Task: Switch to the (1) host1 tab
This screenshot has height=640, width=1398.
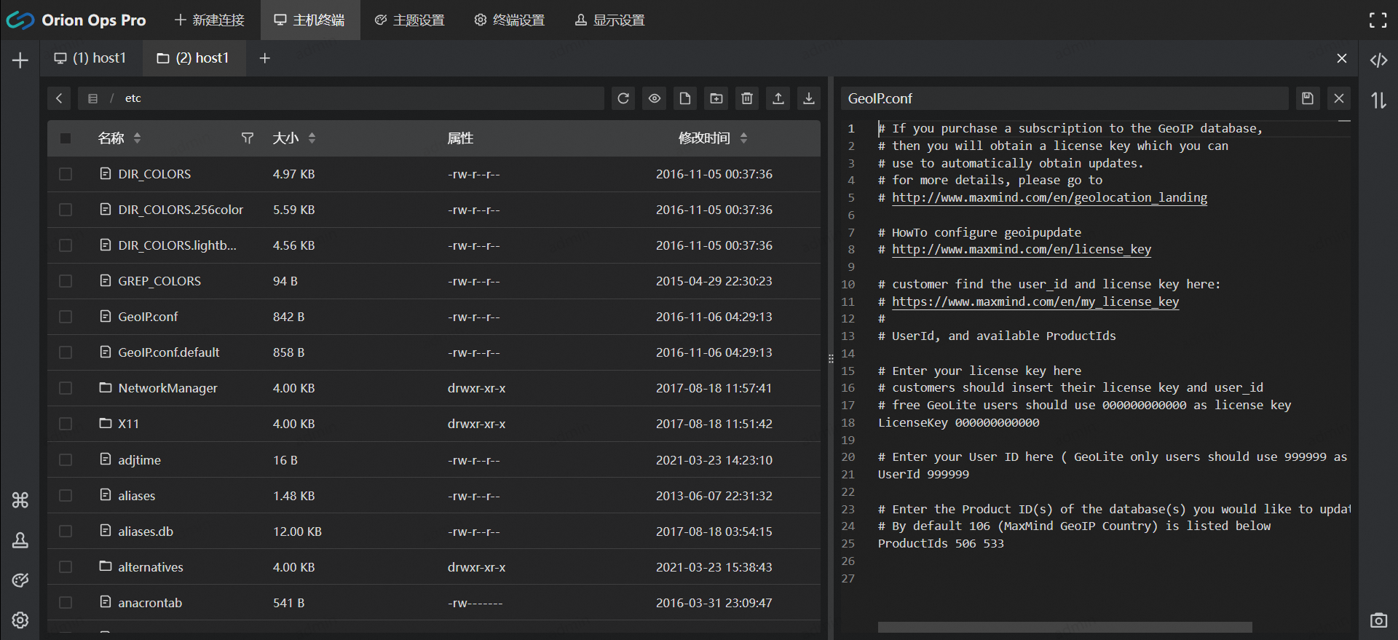Action: 91,58
